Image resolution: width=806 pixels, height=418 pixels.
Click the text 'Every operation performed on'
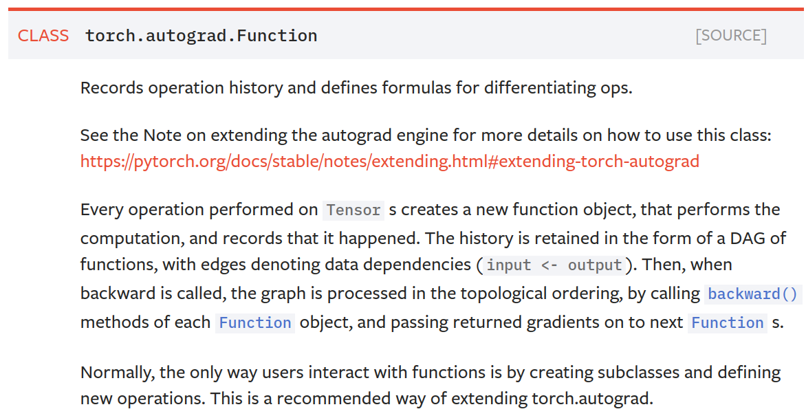click(199, 210)
